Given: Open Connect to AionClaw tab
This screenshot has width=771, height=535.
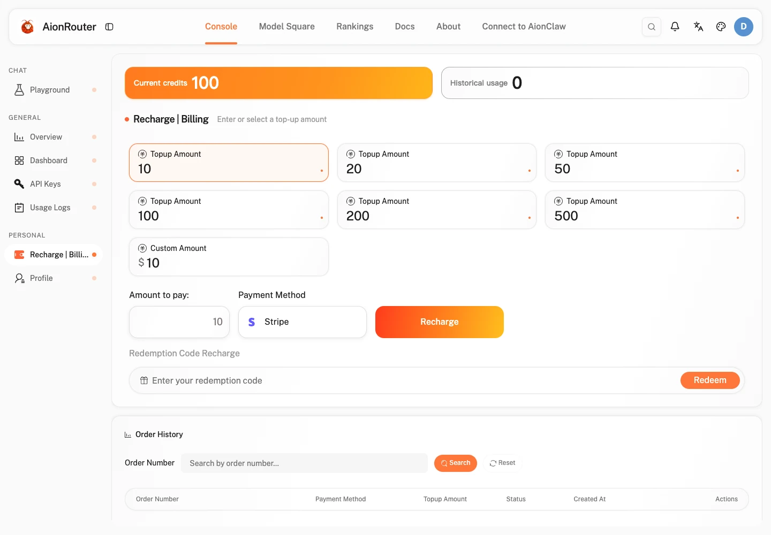Looking at the screenshot, I should 524,27.
